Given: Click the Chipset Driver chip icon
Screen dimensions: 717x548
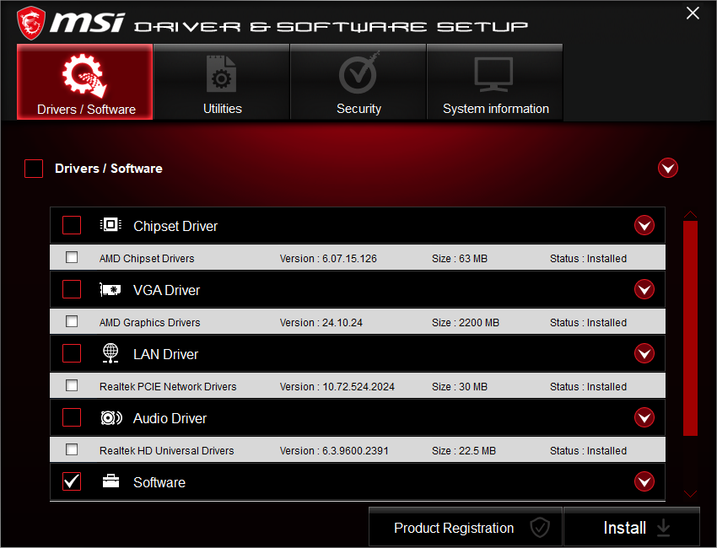Looking at the screenshot, I should click(111, 224).
